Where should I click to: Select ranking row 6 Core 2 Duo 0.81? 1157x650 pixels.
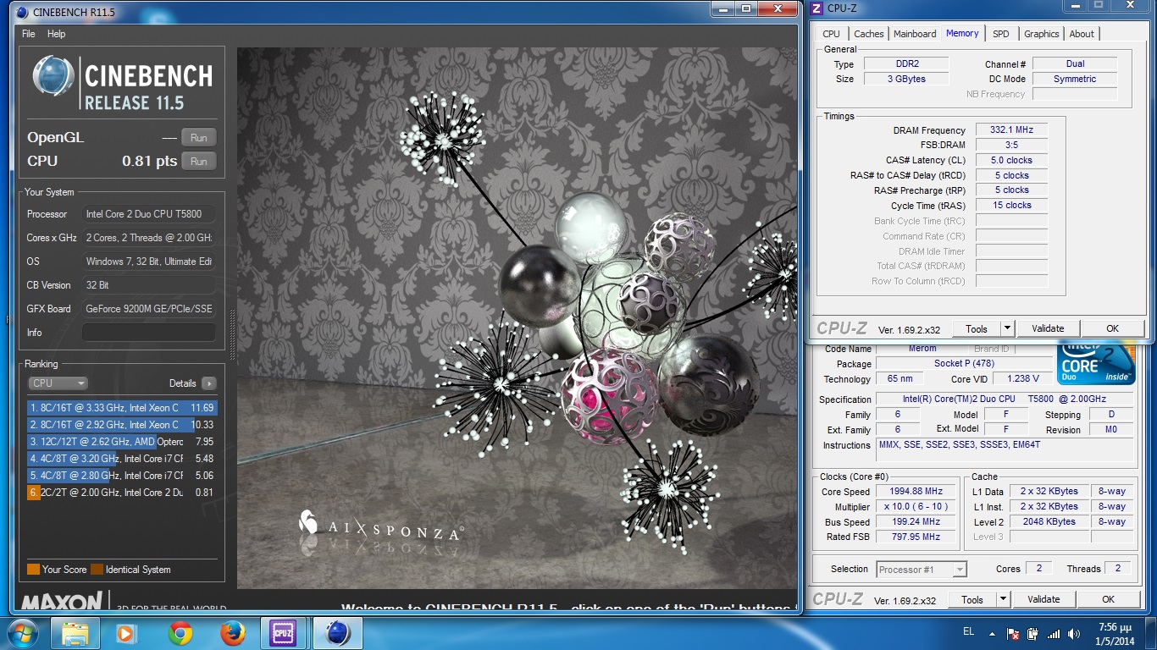point(122,493)
